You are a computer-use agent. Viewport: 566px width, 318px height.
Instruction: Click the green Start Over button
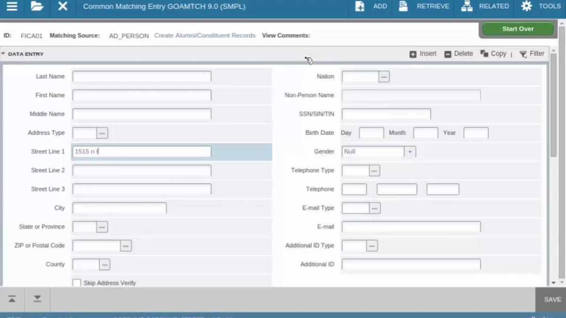pos(518,29)
